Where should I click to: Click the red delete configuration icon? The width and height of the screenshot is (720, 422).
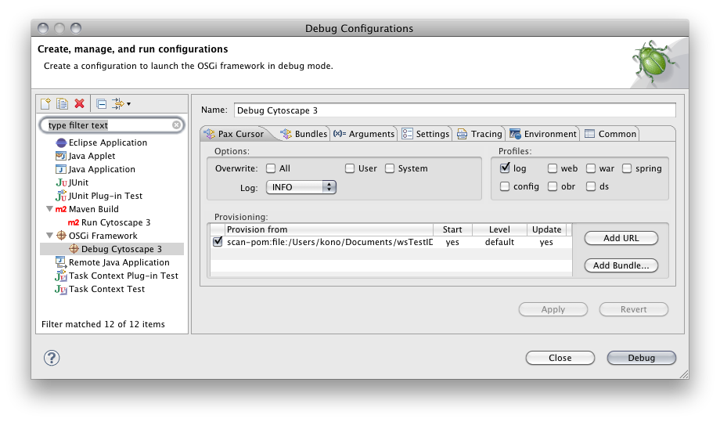pos(79,103)
